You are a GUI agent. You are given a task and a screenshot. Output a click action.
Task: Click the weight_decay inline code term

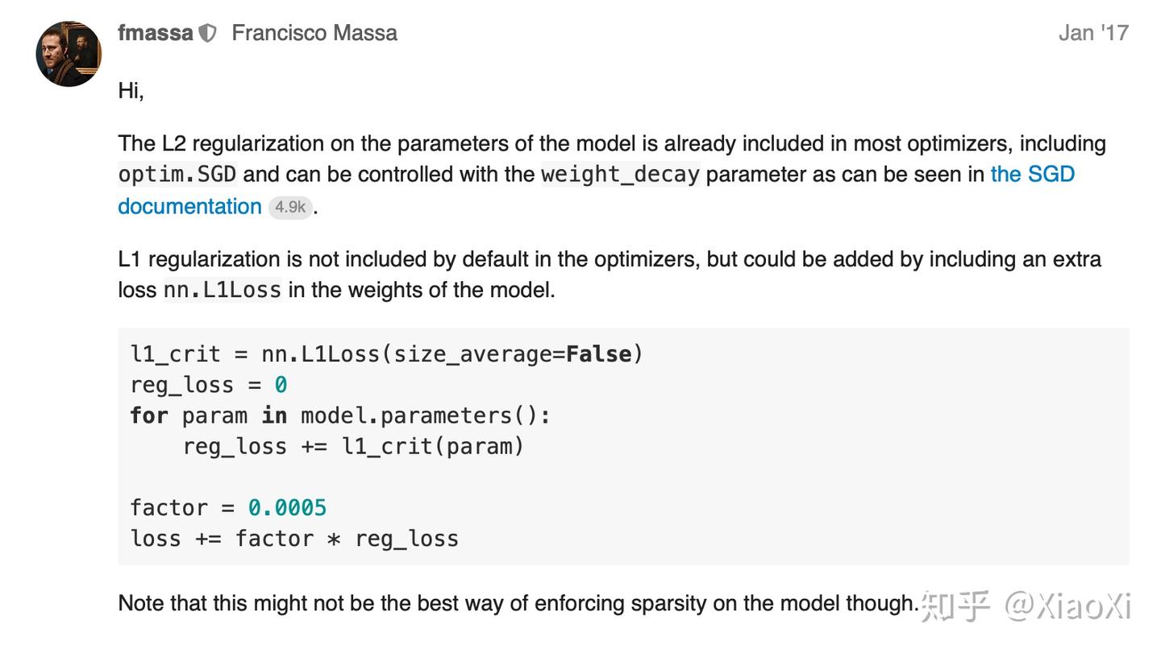click(x=620, y=174)
